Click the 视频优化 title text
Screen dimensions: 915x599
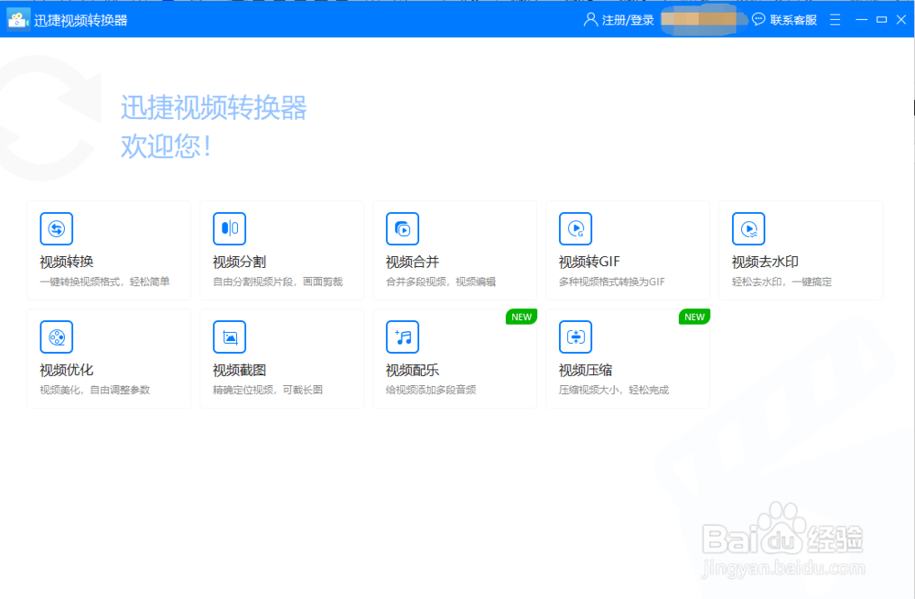click(x=67, y=369)
